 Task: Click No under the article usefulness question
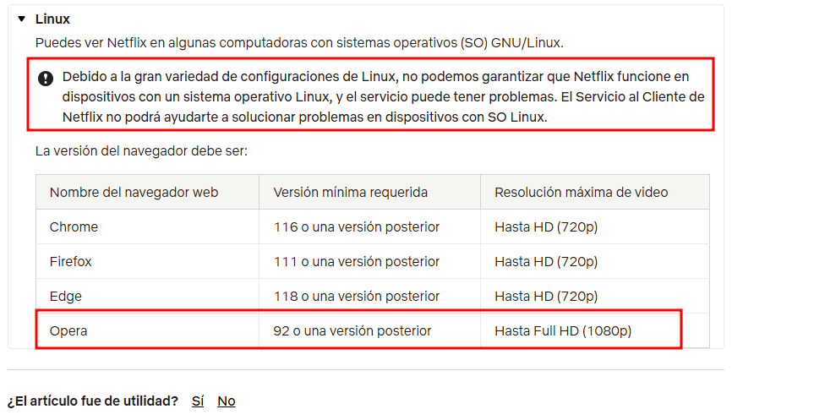[227, 401]
